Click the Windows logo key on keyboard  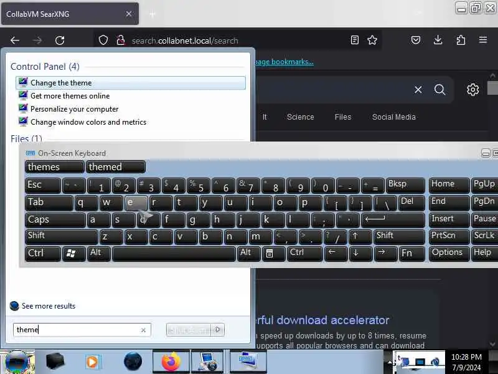[74, 254]
